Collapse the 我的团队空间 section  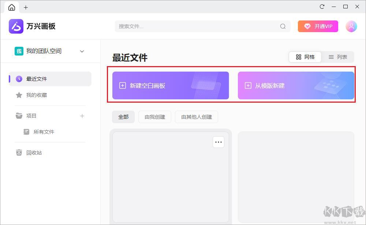tap(82, 51)
